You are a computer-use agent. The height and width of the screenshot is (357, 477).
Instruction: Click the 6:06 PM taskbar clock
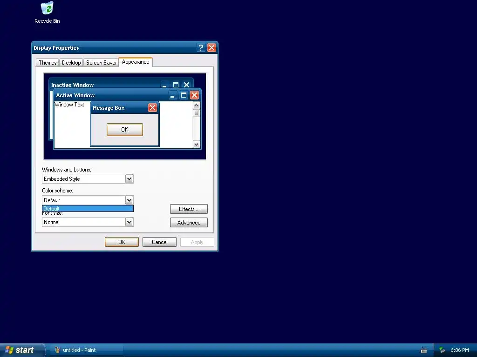click(x=460, y=350)
